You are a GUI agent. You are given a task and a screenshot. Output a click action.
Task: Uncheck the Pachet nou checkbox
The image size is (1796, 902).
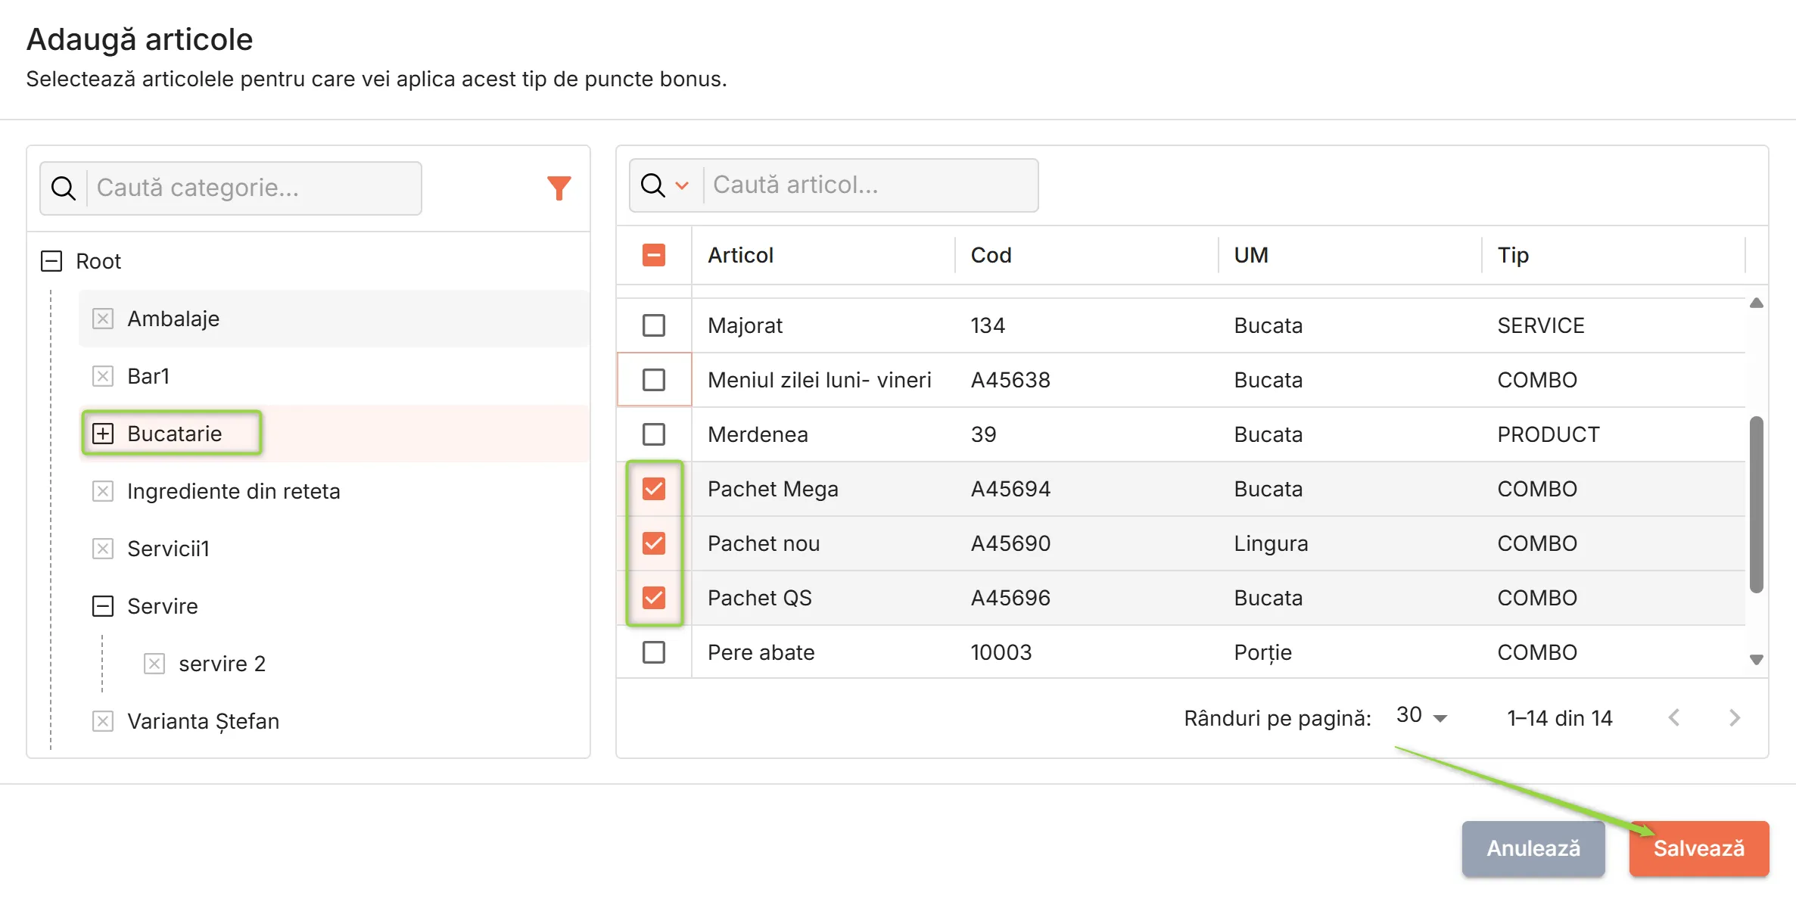(x=654, y=543)
